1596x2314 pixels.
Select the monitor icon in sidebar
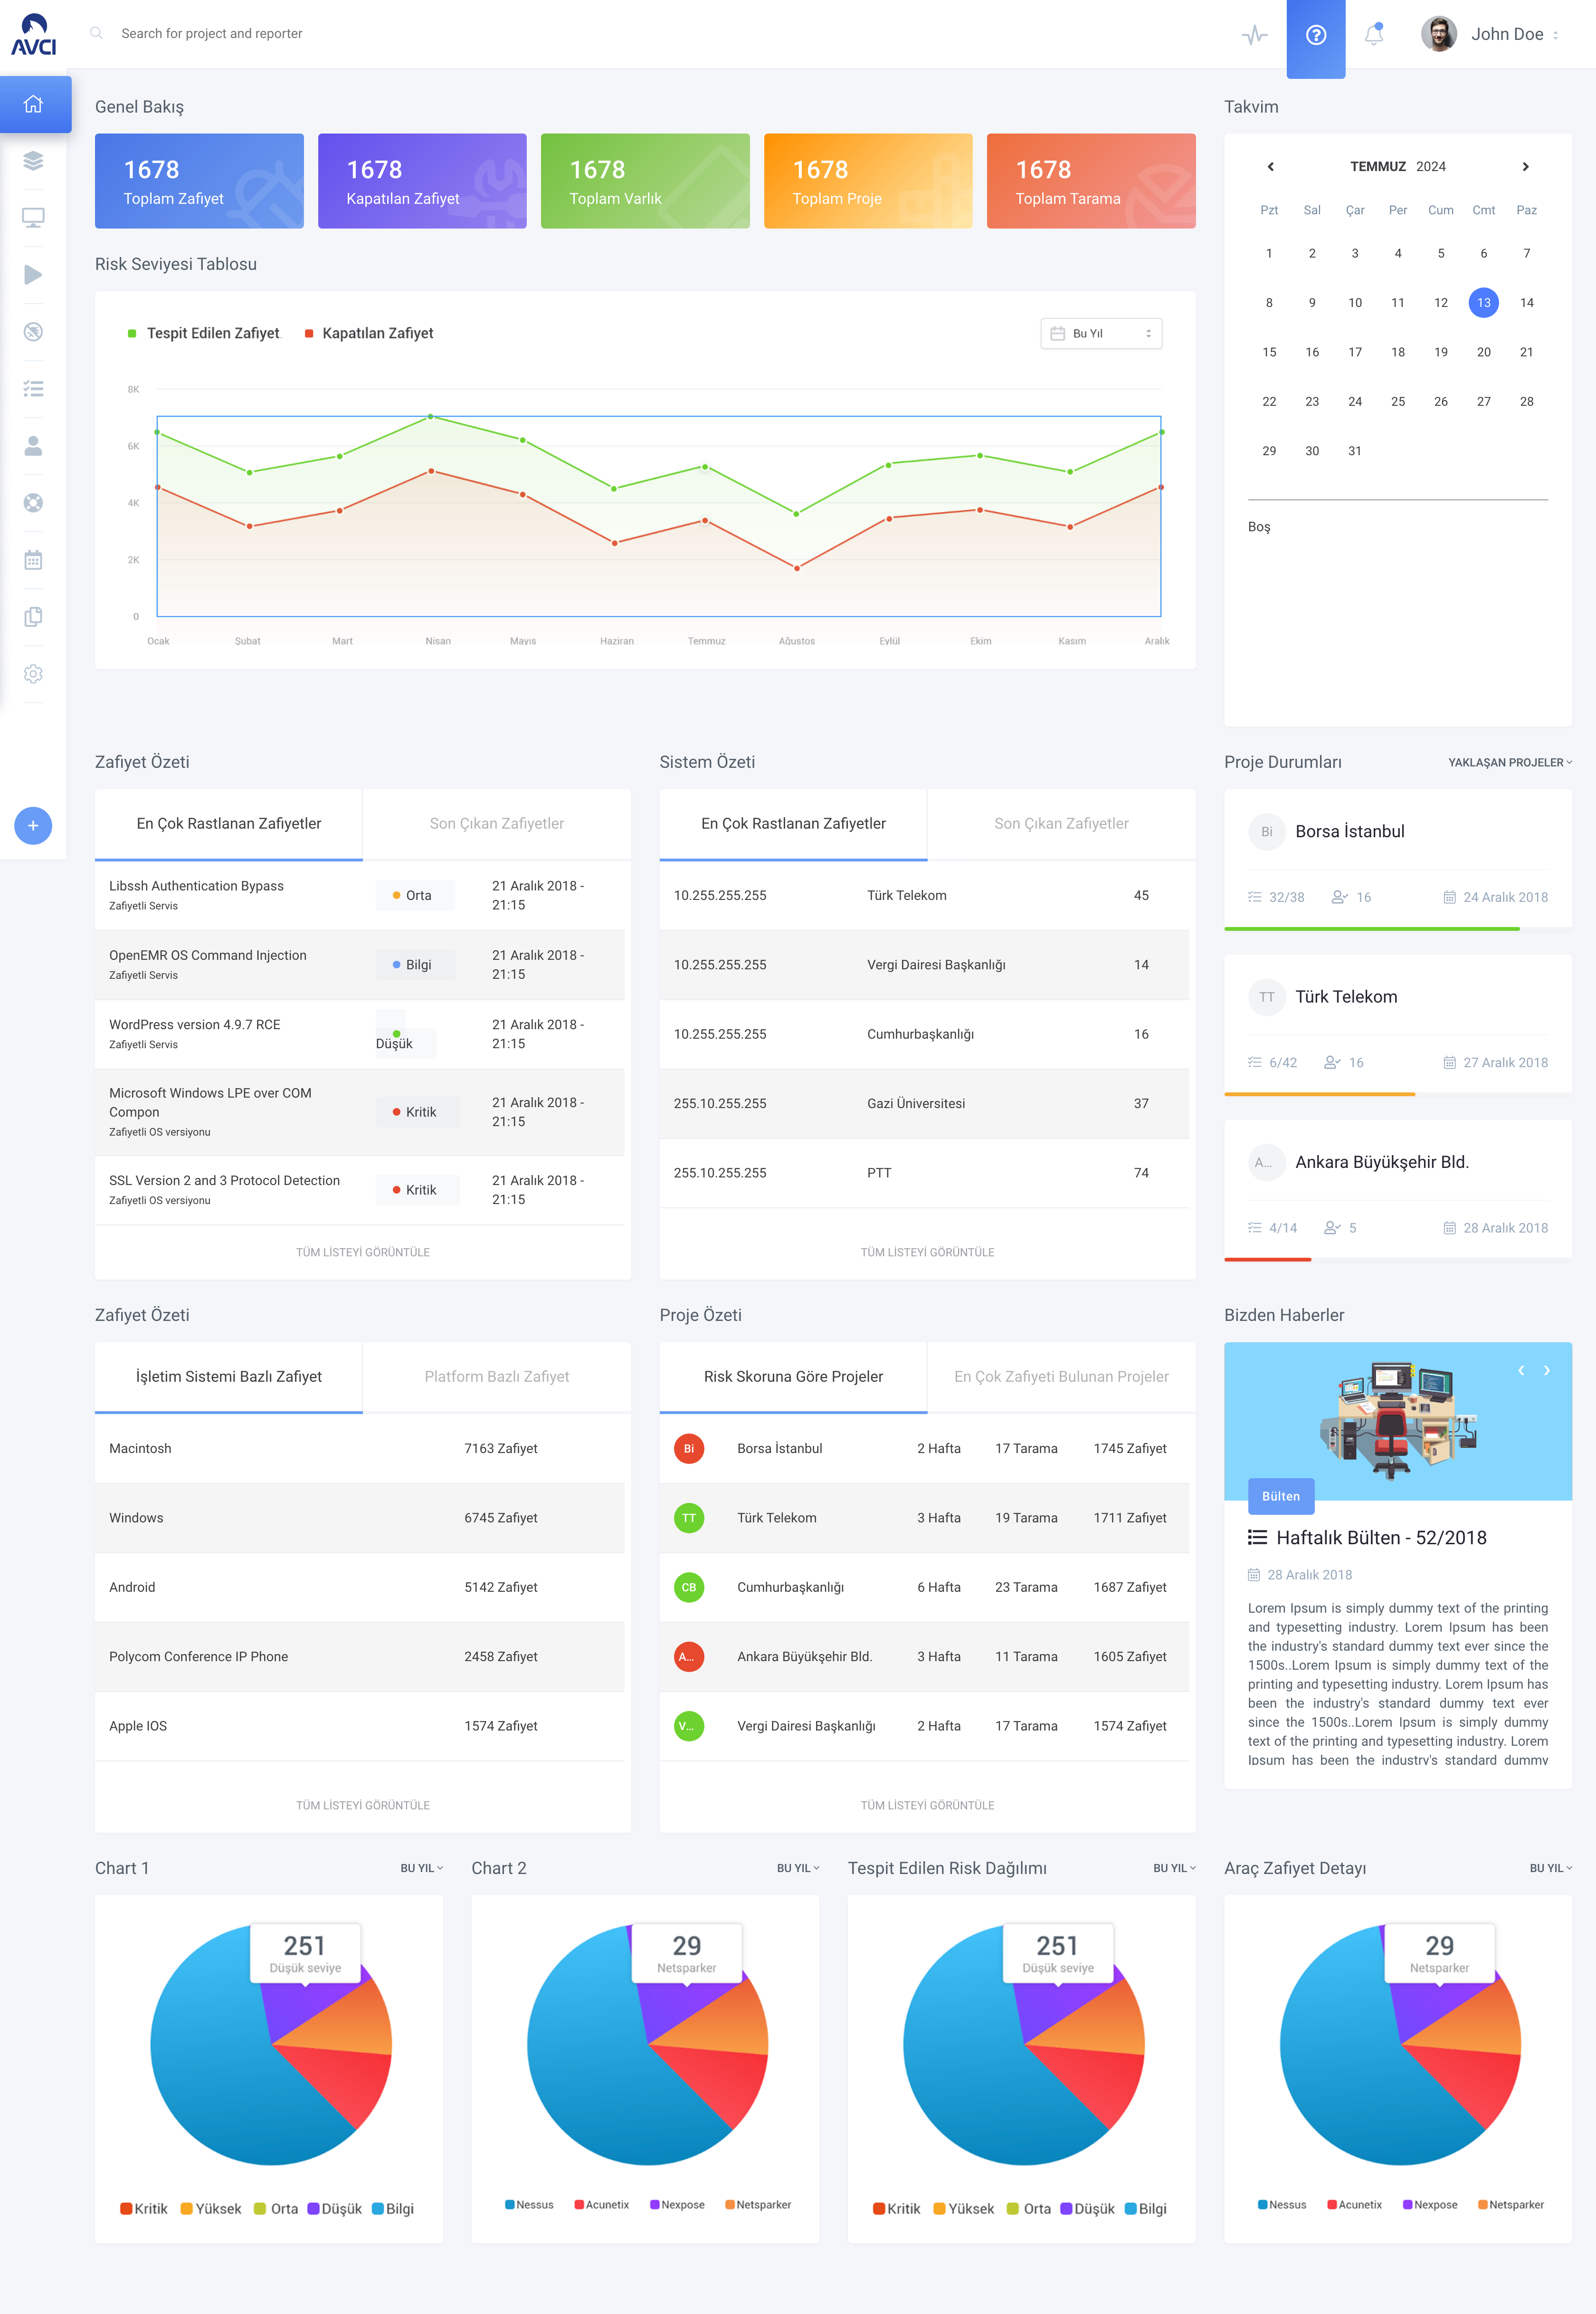[33, 217]
